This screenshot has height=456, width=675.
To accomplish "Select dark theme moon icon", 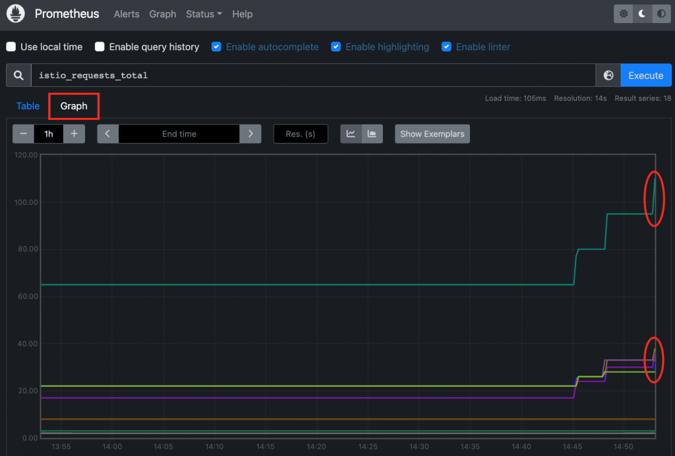I will point(642,14).
